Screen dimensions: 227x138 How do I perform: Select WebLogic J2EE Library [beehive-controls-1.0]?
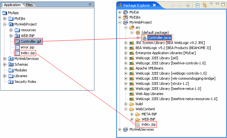coord(171,63)
